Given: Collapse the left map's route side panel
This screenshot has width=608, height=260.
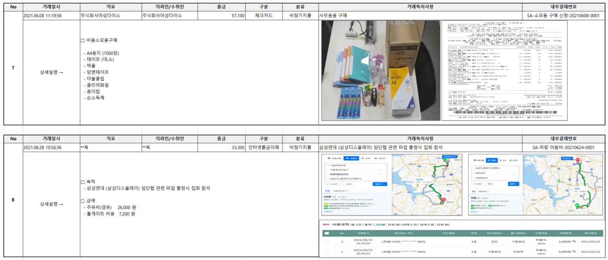Looking at the screenshot, I should 394,194.
